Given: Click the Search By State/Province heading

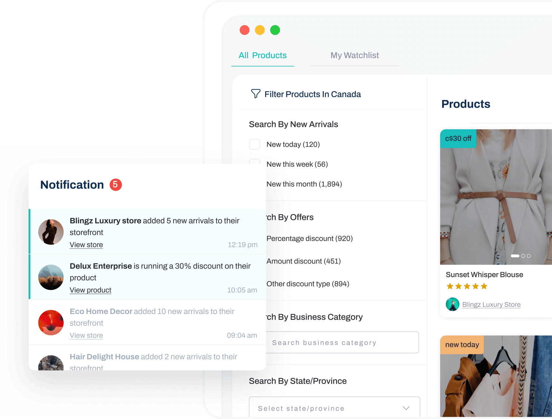Looking at the screenshot, I should 298,381.
